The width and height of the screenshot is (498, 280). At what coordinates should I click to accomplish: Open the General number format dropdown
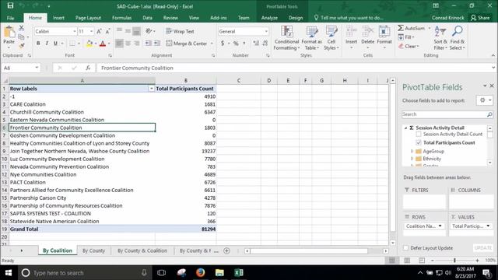266,31
